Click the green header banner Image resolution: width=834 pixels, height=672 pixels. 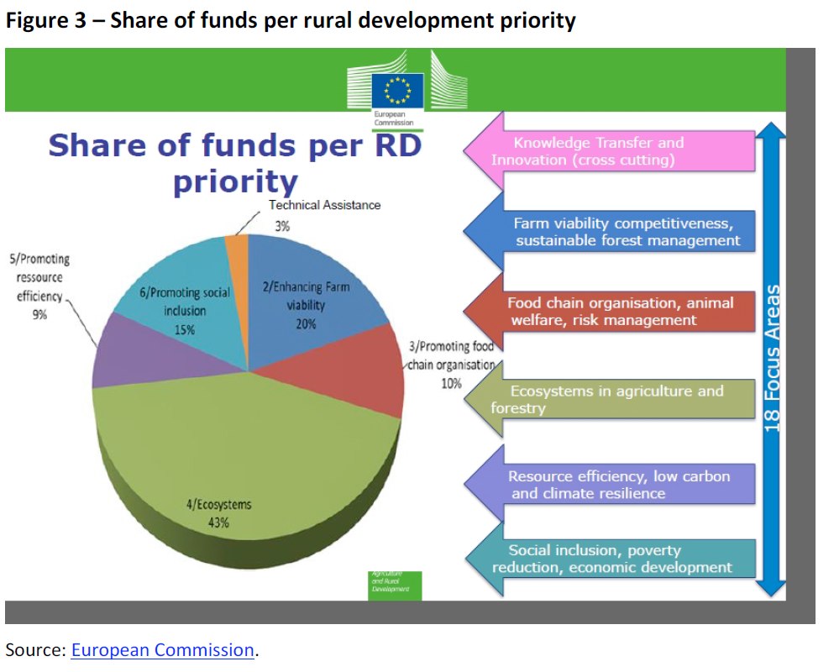[168, 79]
